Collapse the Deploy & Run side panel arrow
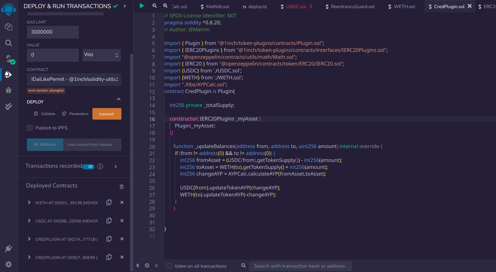Screen dimensions: 496x272 (125, 6)
